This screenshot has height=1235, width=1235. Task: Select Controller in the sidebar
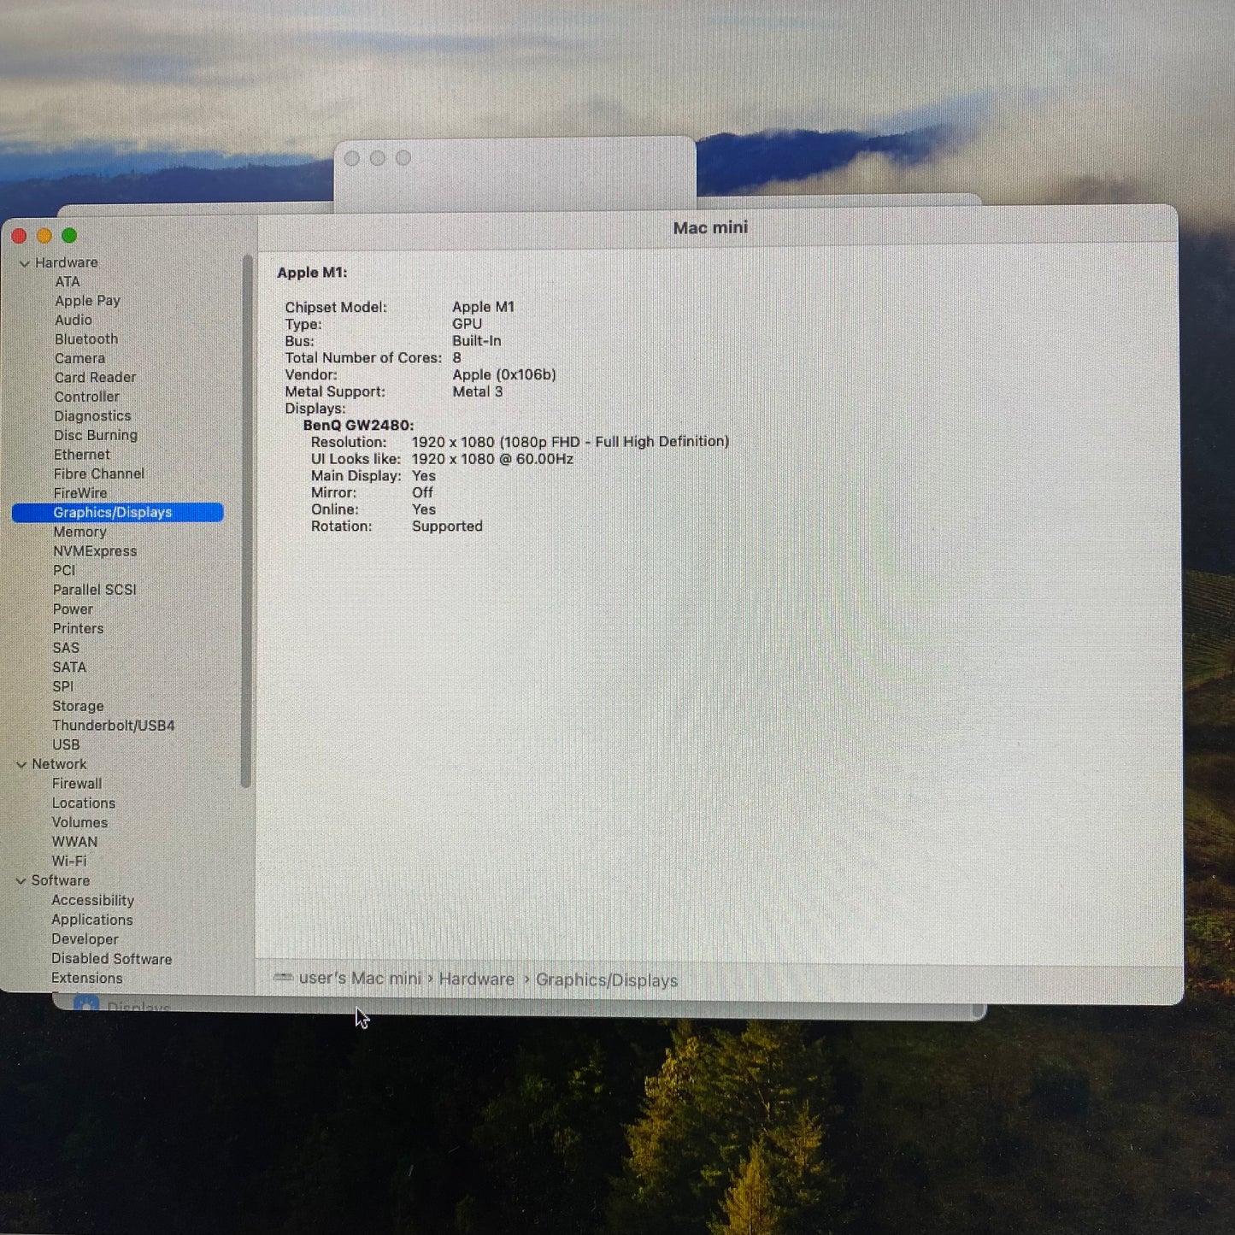click(x=86, y=397)
